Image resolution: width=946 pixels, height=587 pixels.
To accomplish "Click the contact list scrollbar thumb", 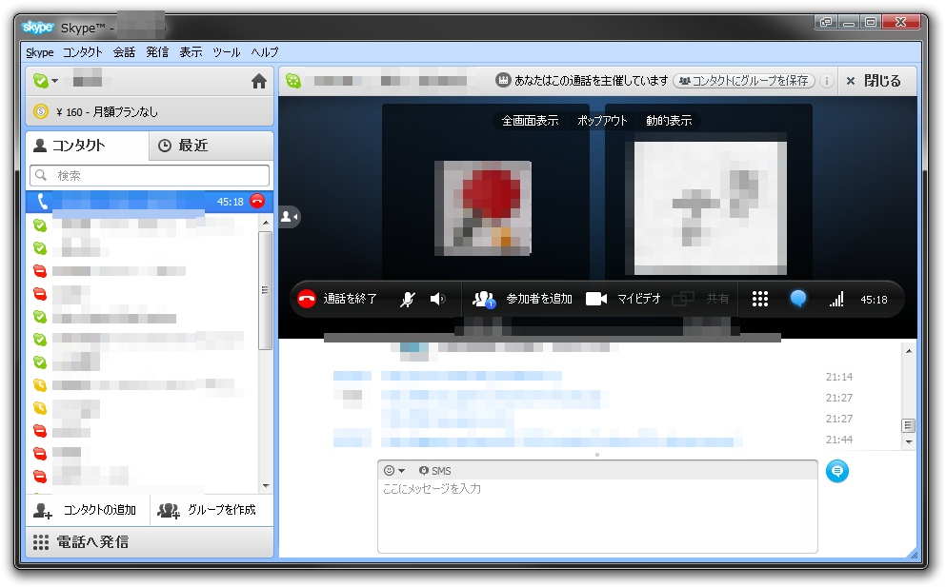I will [265, 290].
